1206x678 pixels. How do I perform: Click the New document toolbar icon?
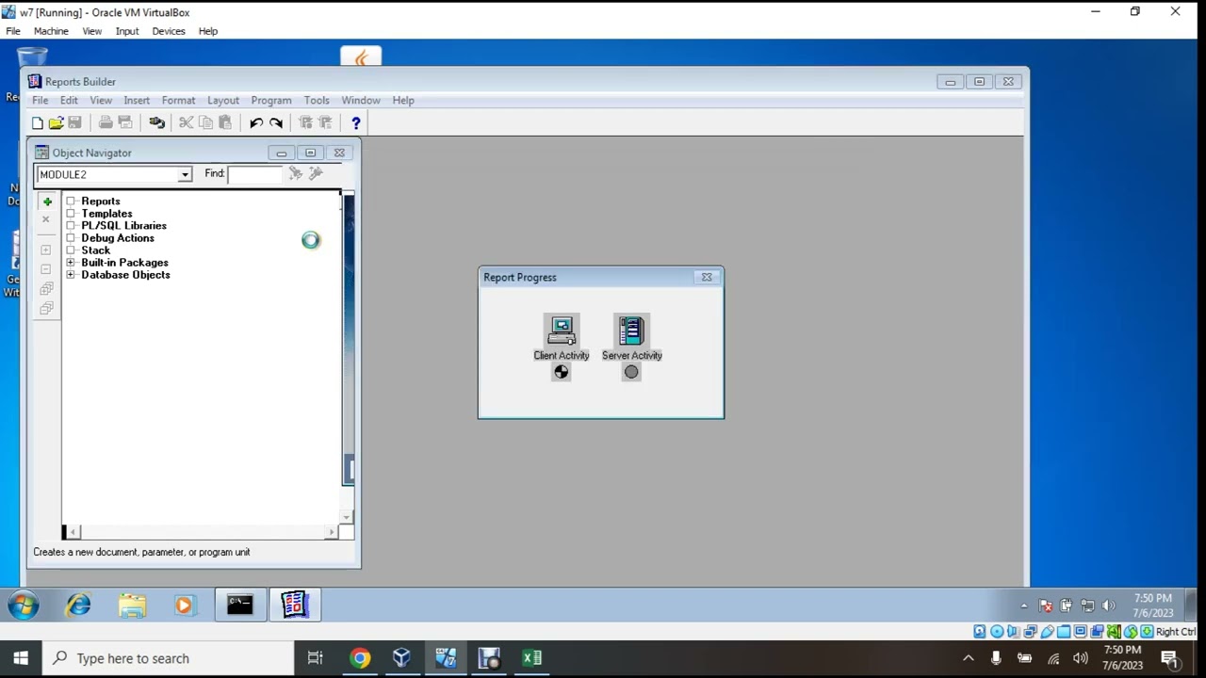37,122
